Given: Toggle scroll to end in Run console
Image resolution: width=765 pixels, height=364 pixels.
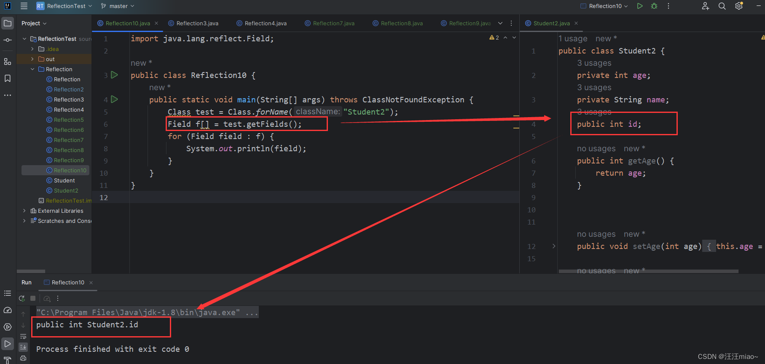Looking at the screenshot, I should coord(23,347).
